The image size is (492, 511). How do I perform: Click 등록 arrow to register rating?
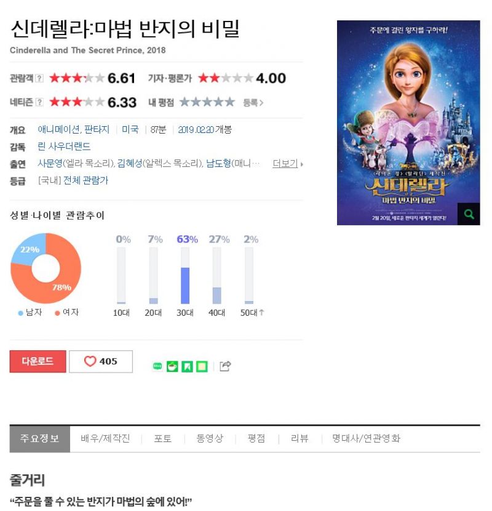tap(253, 103)
